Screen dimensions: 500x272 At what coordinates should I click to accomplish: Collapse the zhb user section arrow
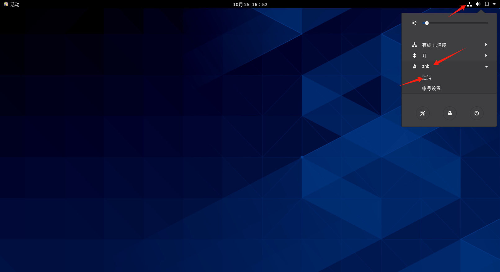point(486,67)
